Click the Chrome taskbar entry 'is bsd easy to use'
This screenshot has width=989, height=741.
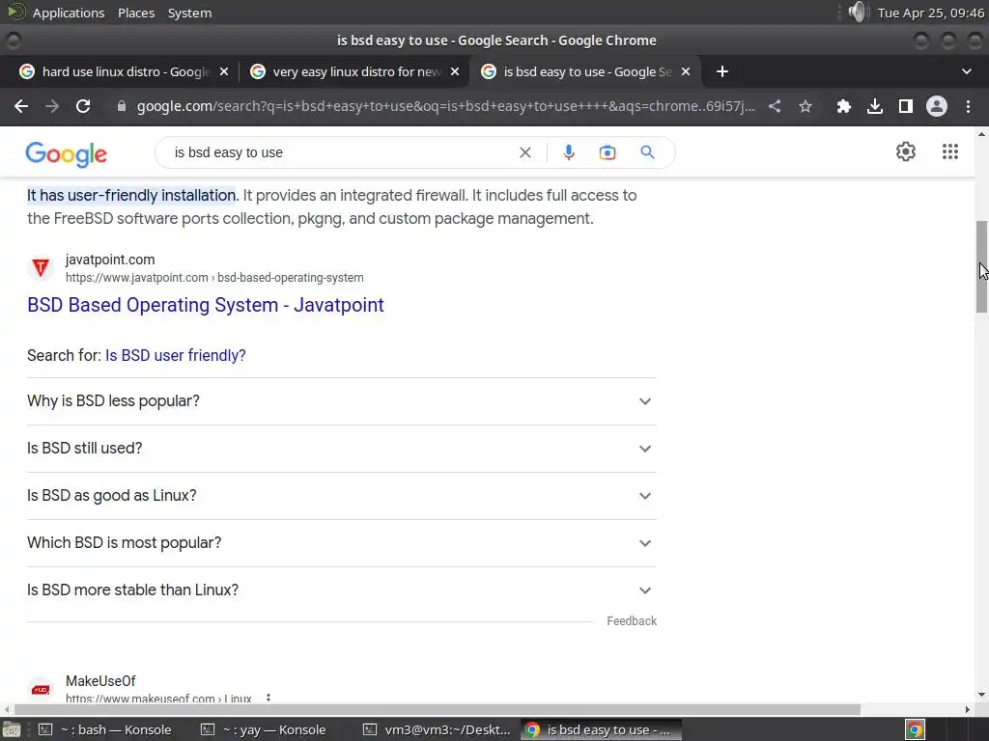coord(601,729)
